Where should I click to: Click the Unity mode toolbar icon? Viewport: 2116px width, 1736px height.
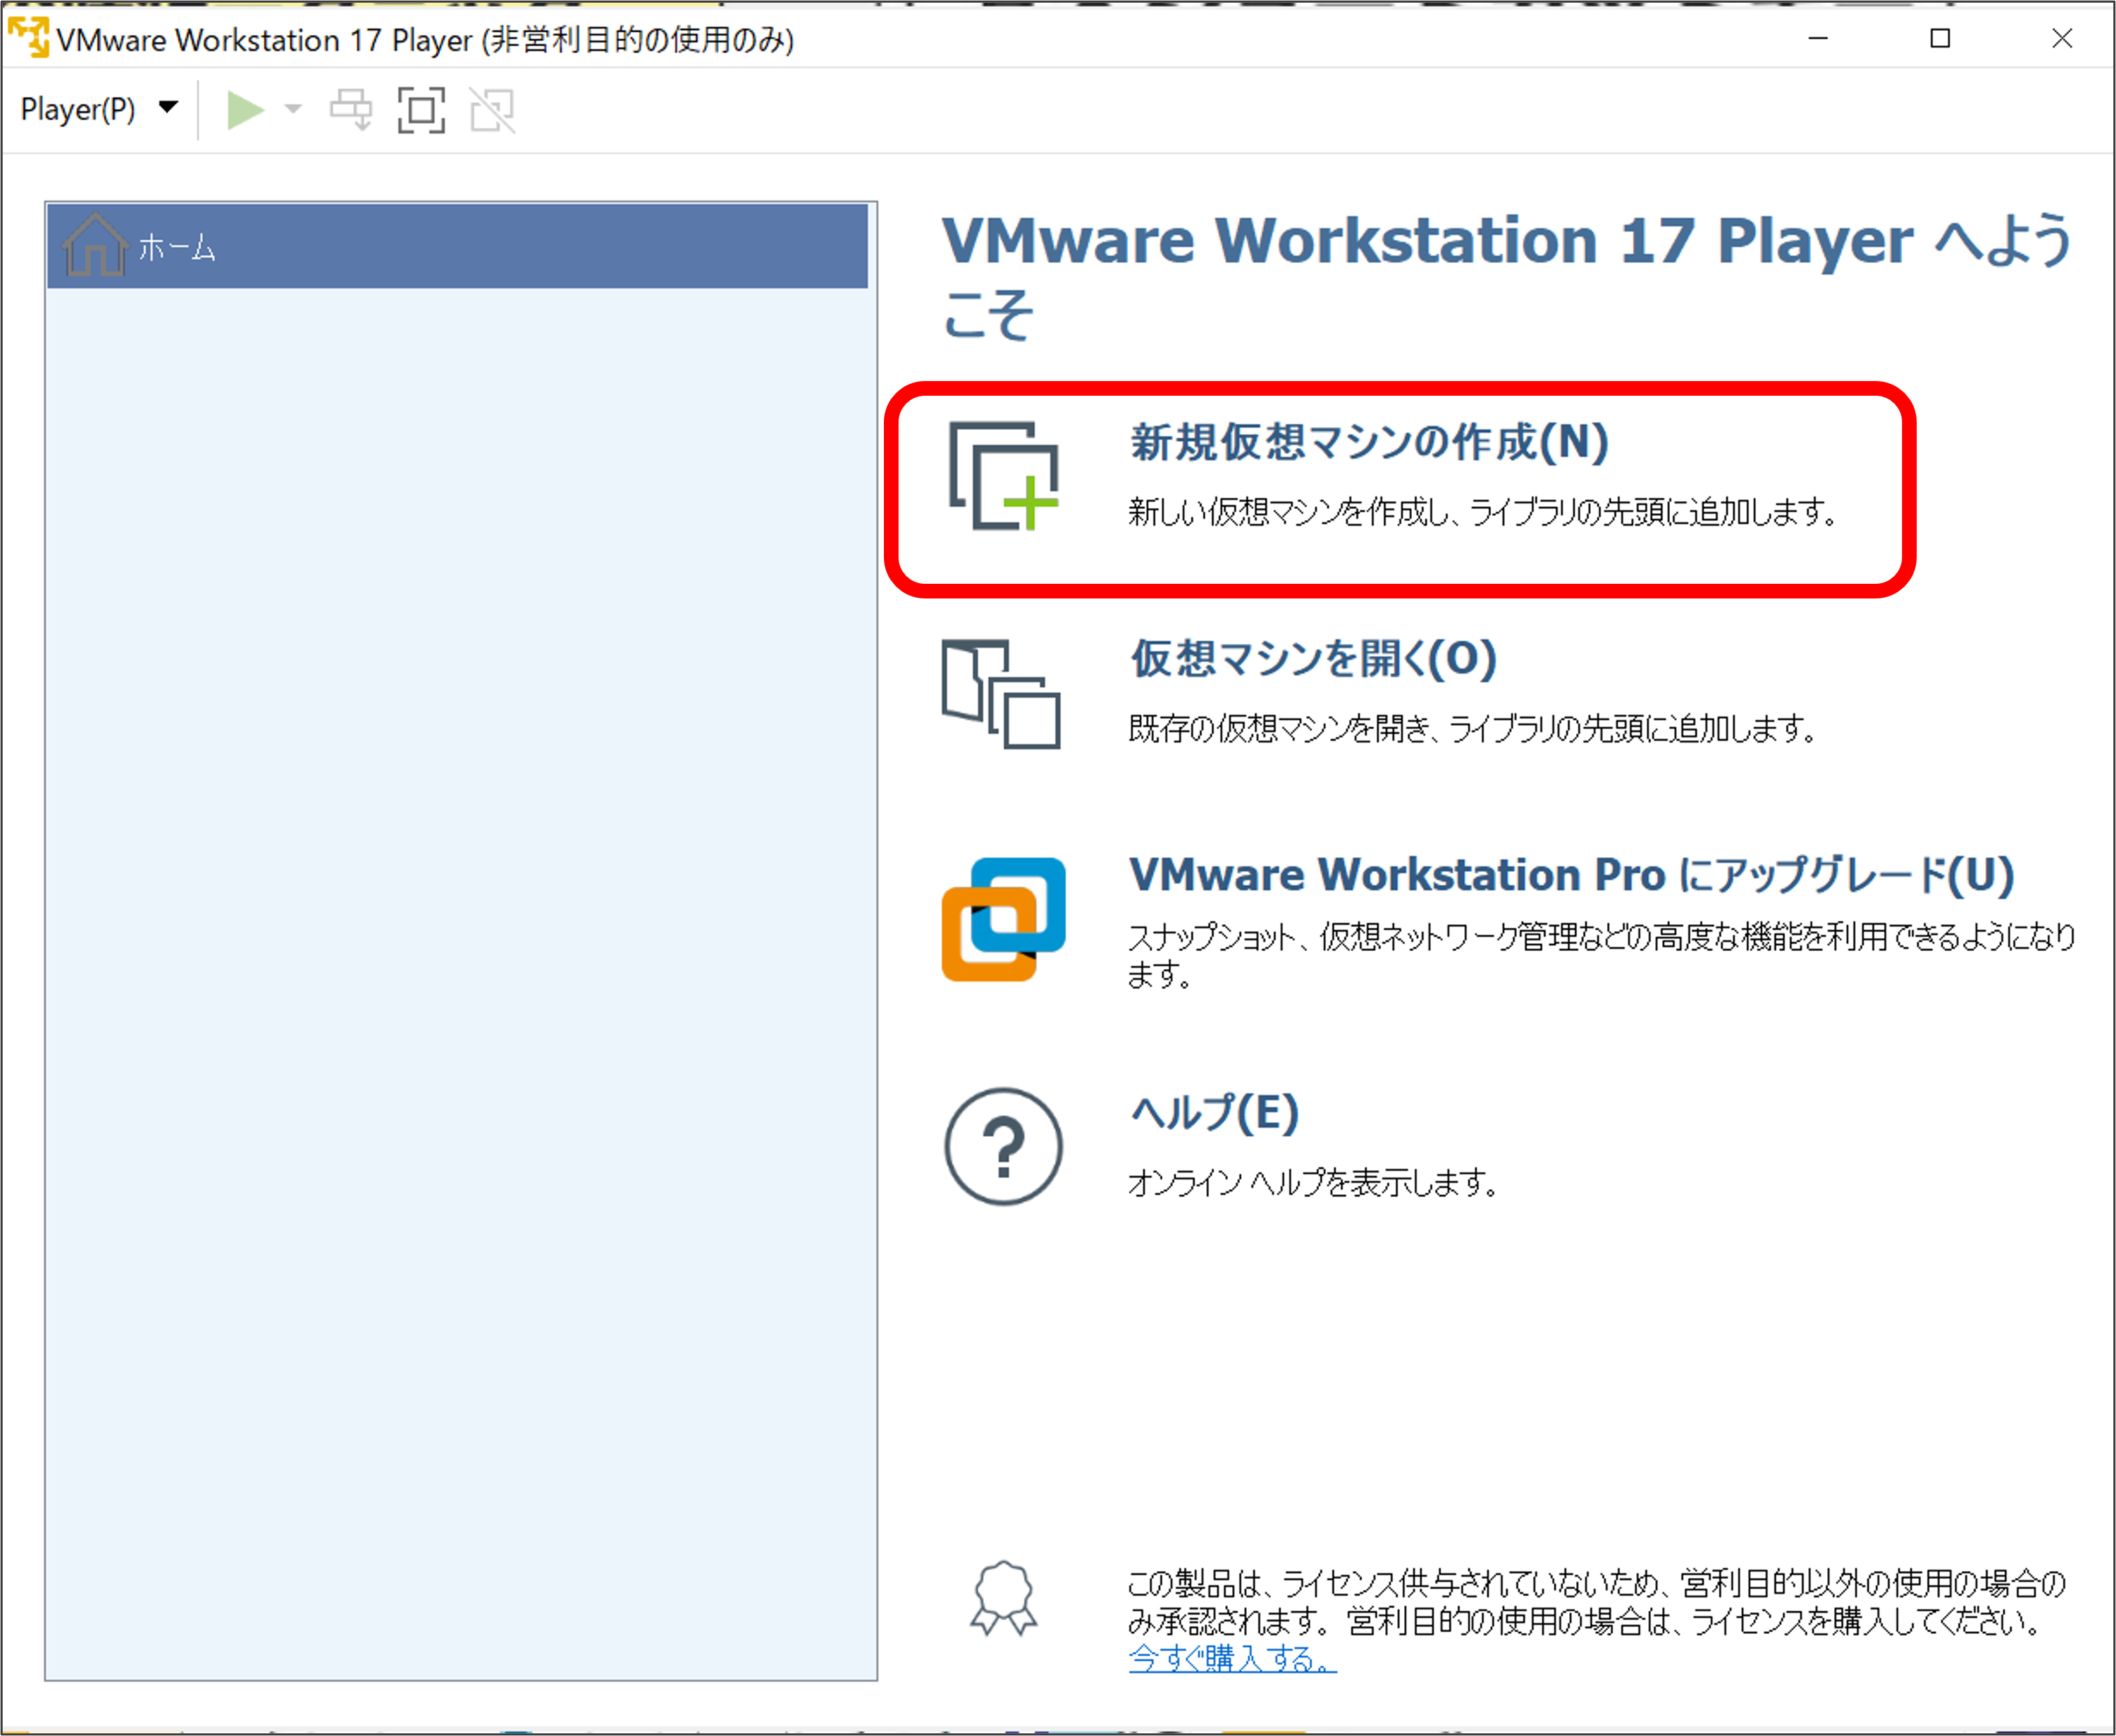[x=492, y=110]
